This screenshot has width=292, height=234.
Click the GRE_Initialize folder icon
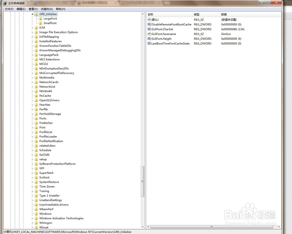point(36,14)
